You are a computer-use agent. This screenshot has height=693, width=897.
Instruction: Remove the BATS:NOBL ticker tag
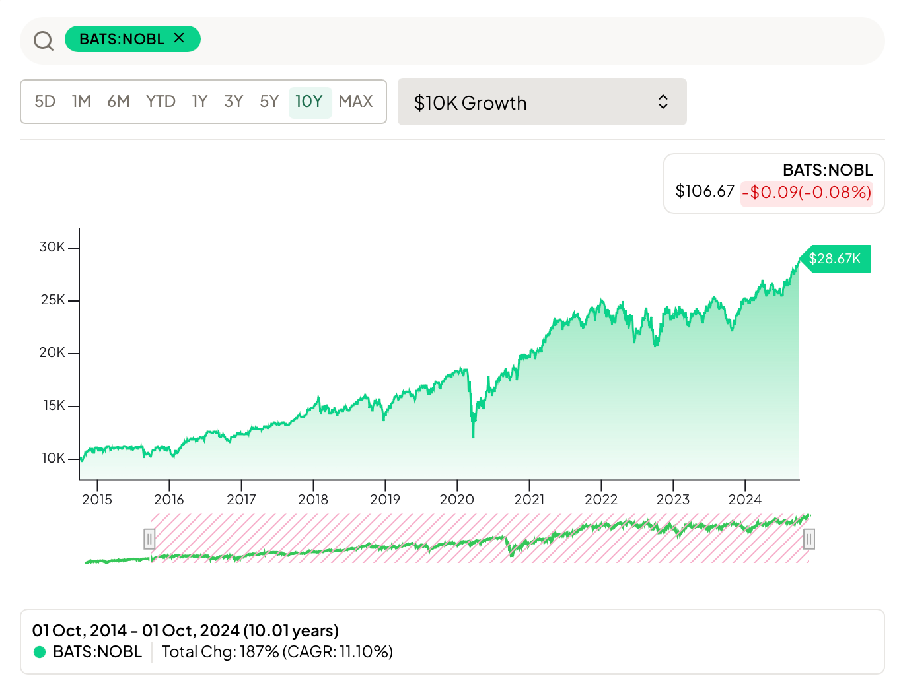click(x=179, y=38)
